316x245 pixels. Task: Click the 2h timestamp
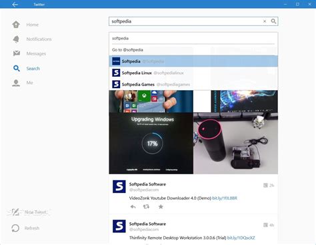[272, 186]
